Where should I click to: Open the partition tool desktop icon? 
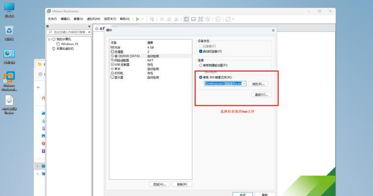(x=9, y=56)
